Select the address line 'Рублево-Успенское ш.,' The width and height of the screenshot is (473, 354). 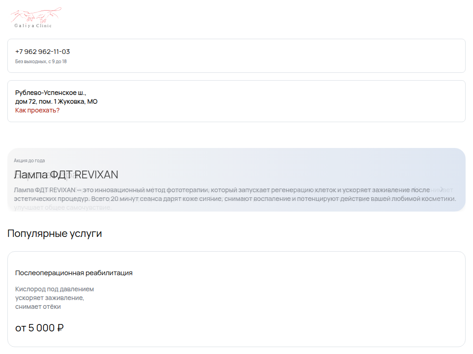tap(51, 93)
